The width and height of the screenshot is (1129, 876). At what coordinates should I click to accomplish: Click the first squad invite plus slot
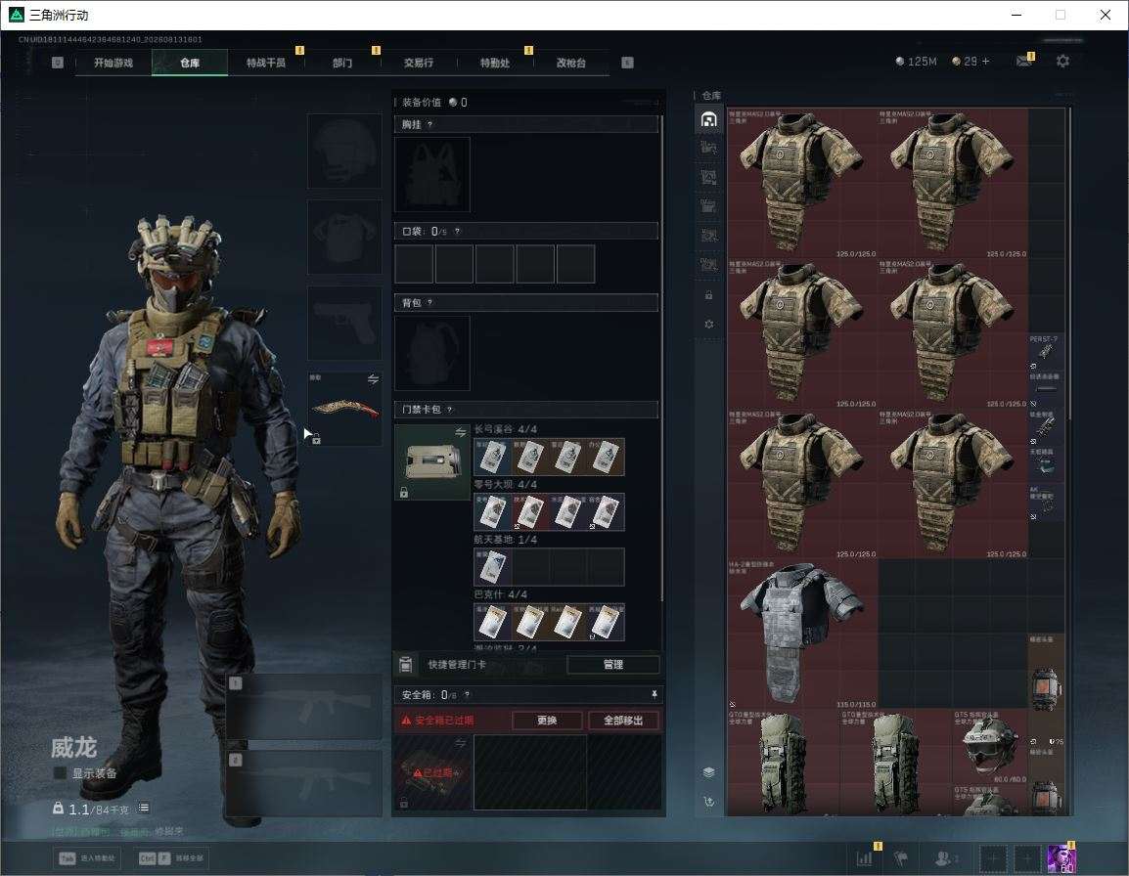tap(993, 858)
